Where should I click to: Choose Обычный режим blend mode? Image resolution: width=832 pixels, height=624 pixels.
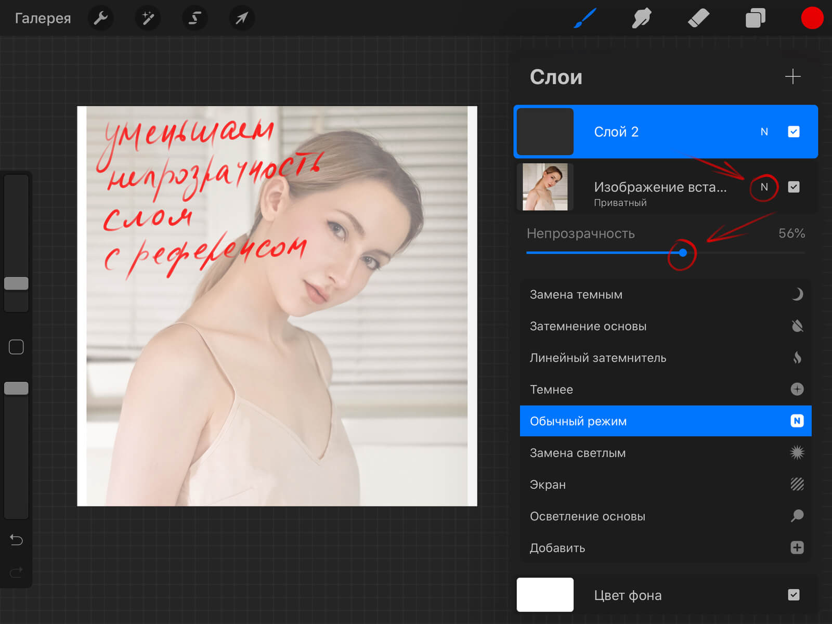[666, 421]
